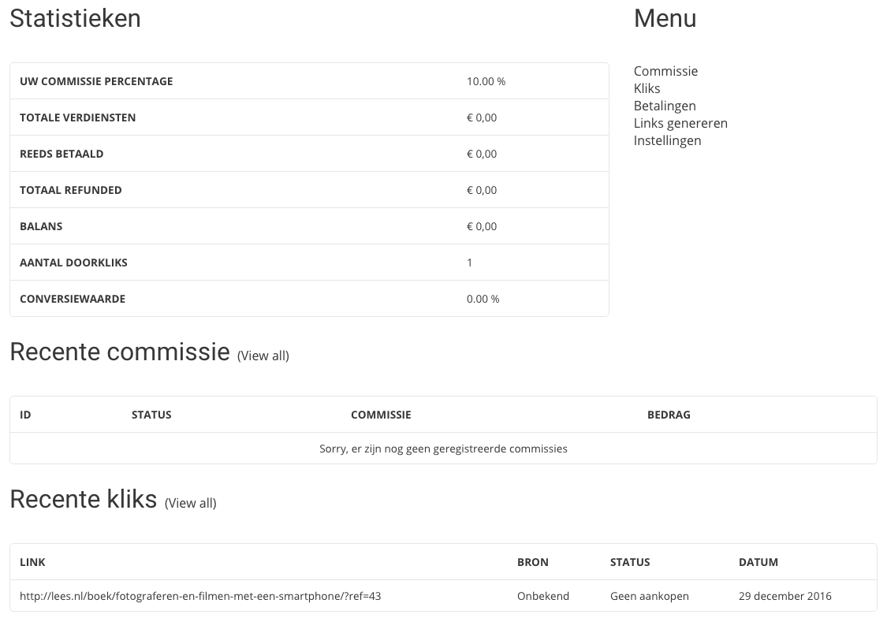
Task: Click View all beside Recente kliks
Action: point(191,503)
